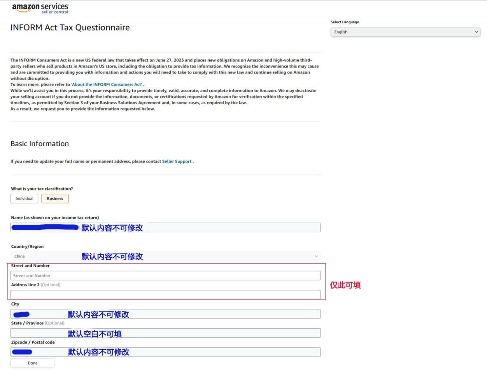The image size is (487, 373).
Task: Open the Seller Support link
Action: coord(177,161)
